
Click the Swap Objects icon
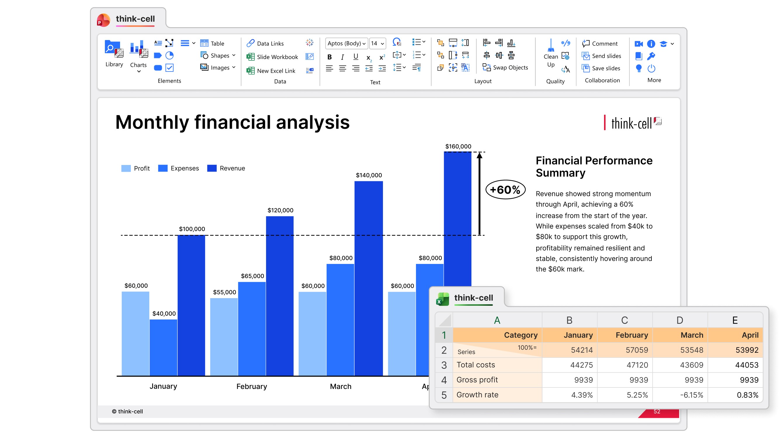pos(486,67)
